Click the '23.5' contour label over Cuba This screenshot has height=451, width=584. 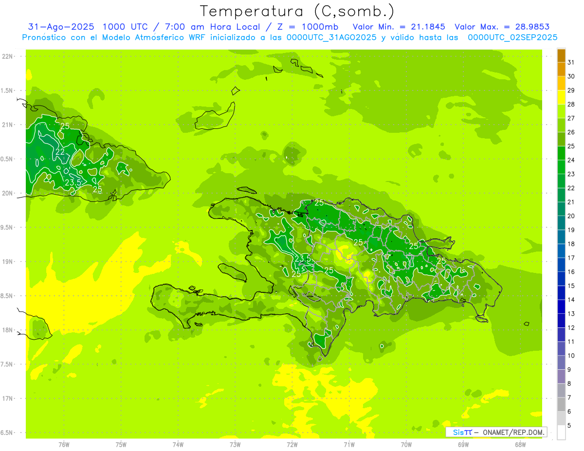(73, 182)
